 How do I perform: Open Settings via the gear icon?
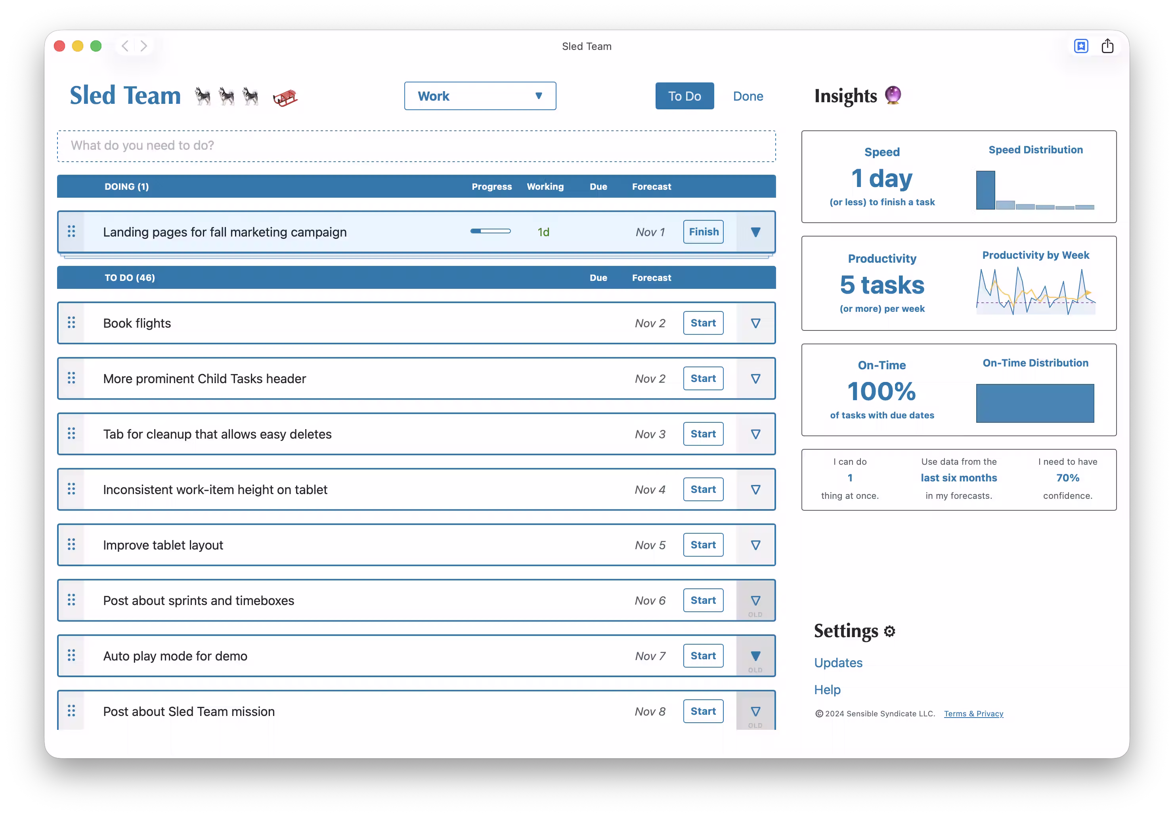click(890, 631)
